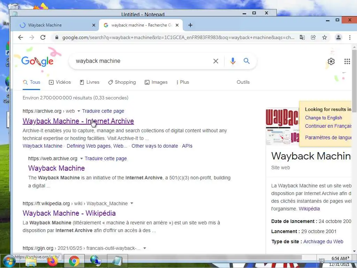Close the Recherche Google tab
Screen dimensions: 357x268
point(177,25)
